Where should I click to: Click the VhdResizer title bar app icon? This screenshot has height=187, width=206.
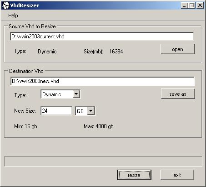click(6, 5)
